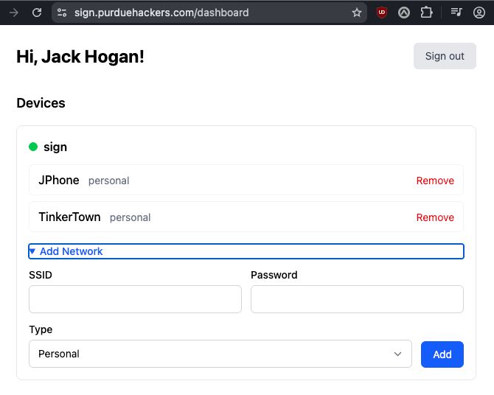Viewport: 494px width, 395px height.
Task: Click the browser forward arrow
Action: tap(13, 13)
